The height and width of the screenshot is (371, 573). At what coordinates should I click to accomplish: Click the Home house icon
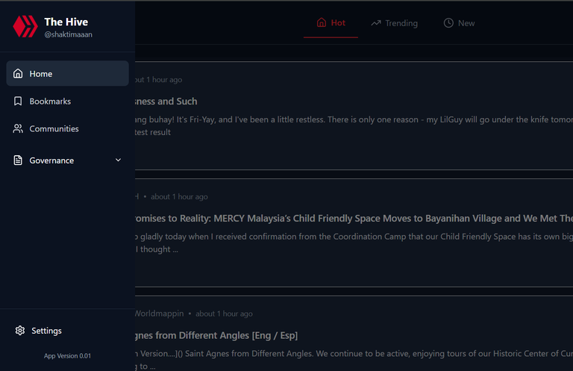(19, 74)
